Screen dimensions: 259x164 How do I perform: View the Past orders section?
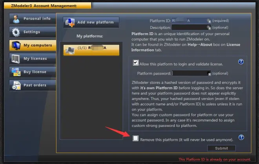tap(33, 85)
